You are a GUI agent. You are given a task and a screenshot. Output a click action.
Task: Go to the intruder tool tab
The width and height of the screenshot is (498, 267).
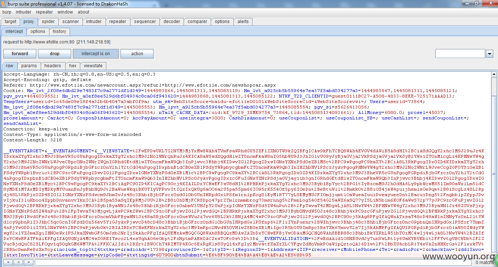tap(94, 22)
